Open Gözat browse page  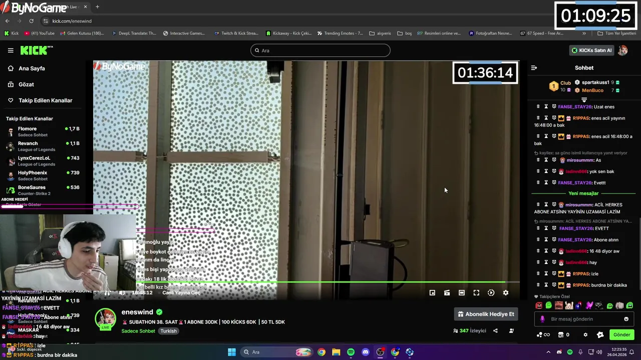tap(26, 84)
